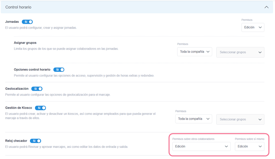This screenshot has width=275, height=159.
Task: Open Permisos sobre otros colaboradores dropdown
Action: [201, 147]
